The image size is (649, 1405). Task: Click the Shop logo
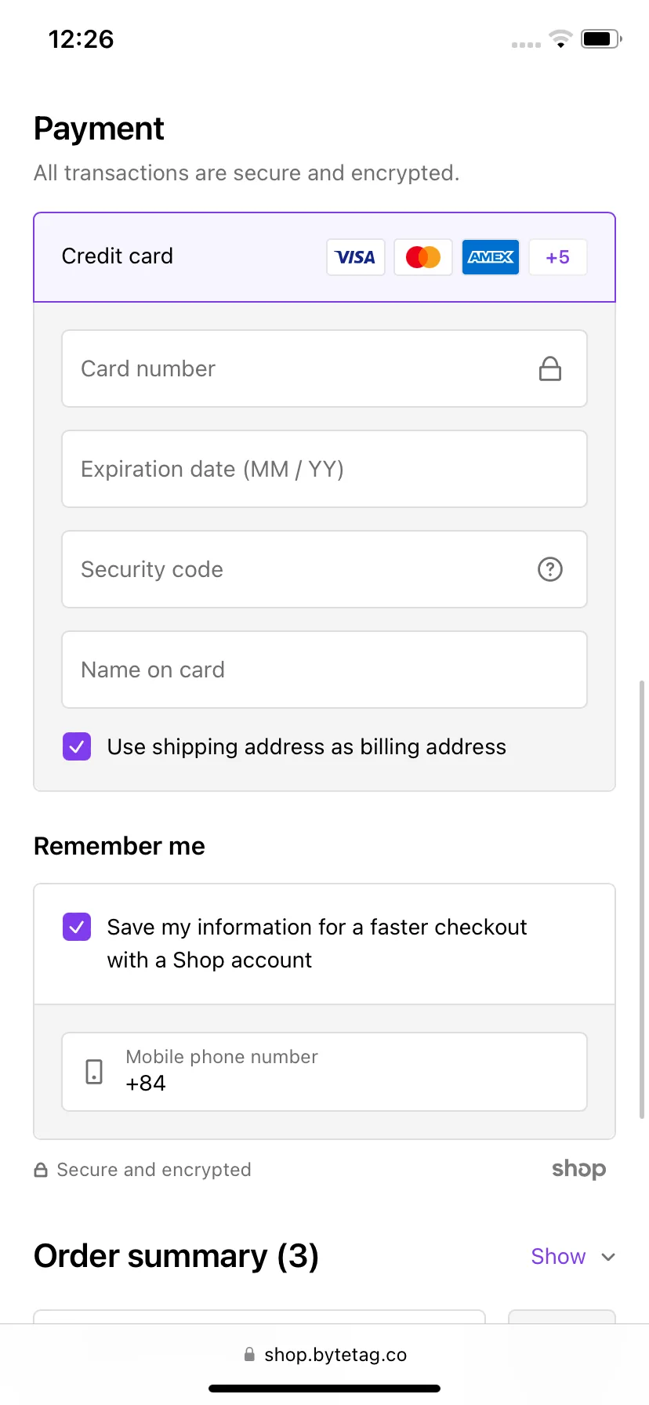click(x=578, y=1169)
